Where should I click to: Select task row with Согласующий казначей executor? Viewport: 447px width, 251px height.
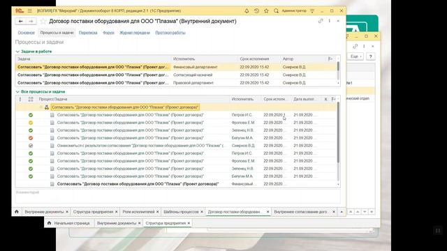pos(176,75)
